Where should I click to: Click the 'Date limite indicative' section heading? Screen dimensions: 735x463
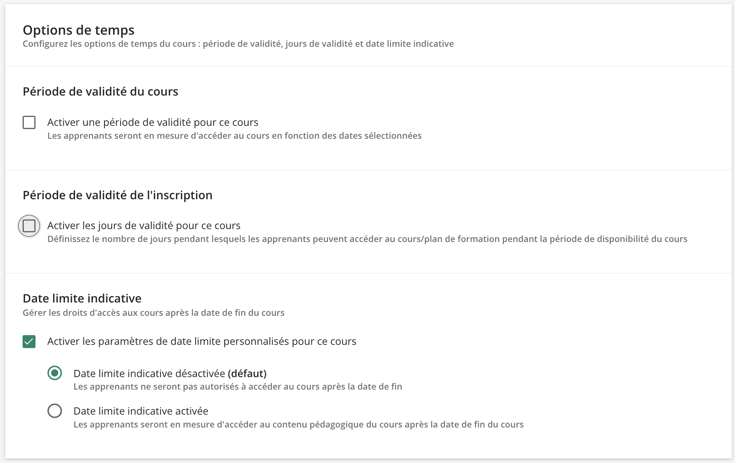(x=82, y=298)
